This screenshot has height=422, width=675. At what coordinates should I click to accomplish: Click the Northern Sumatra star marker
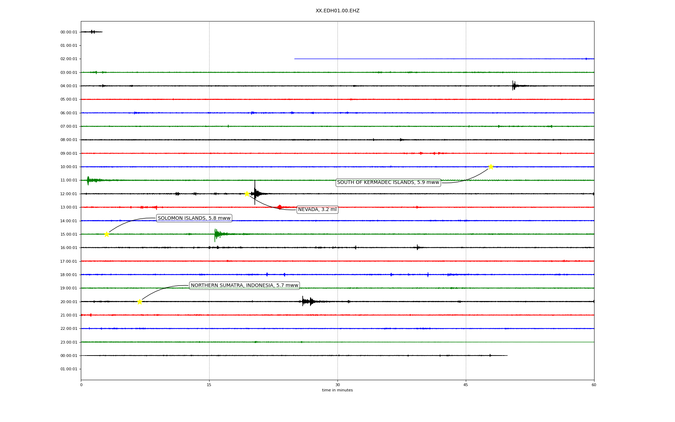(x=140, y=302)
